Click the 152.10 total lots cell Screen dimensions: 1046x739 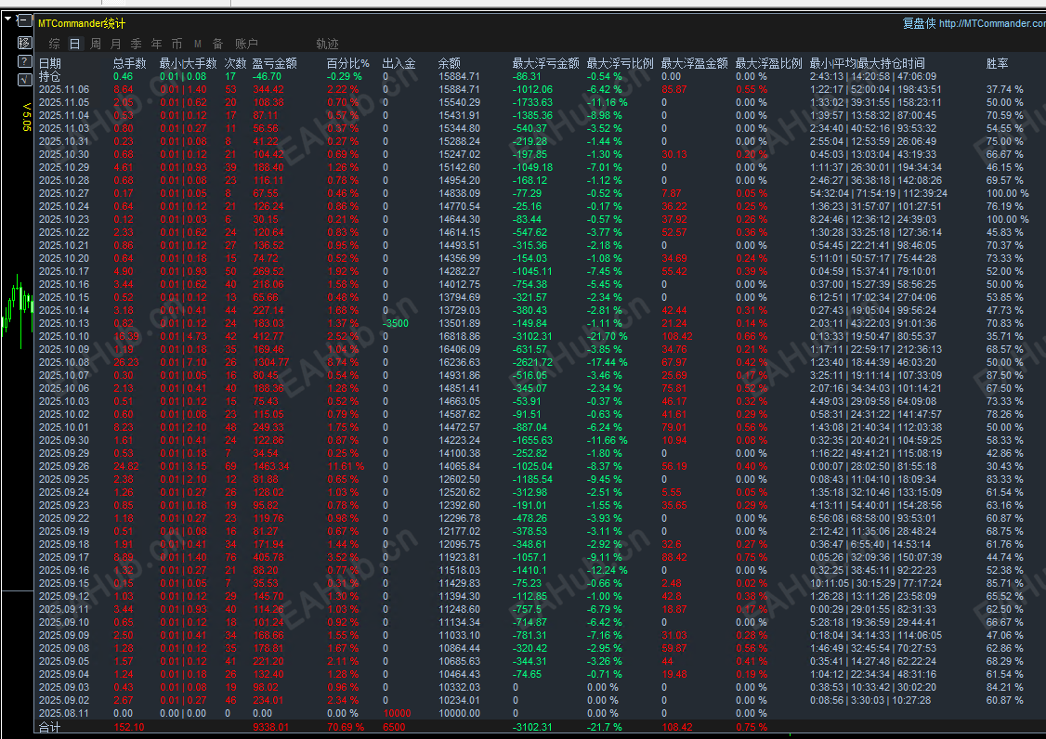129,727
